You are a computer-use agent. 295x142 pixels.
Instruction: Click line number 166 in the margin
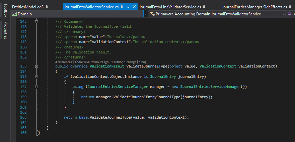[x=23, y=133]
